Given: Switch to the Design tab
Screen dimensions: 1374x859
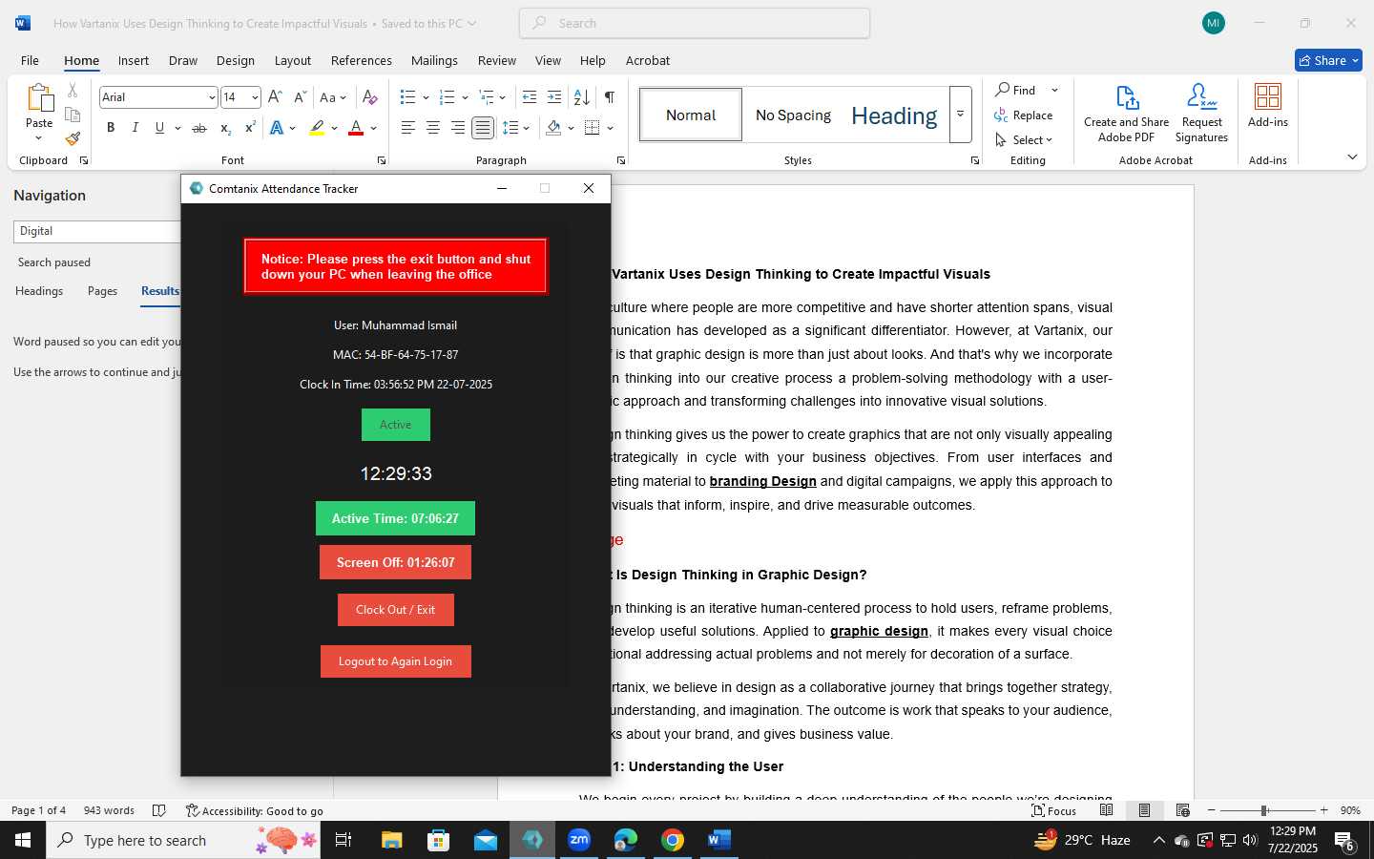Looking at the screenshot, I should point(235,60).
